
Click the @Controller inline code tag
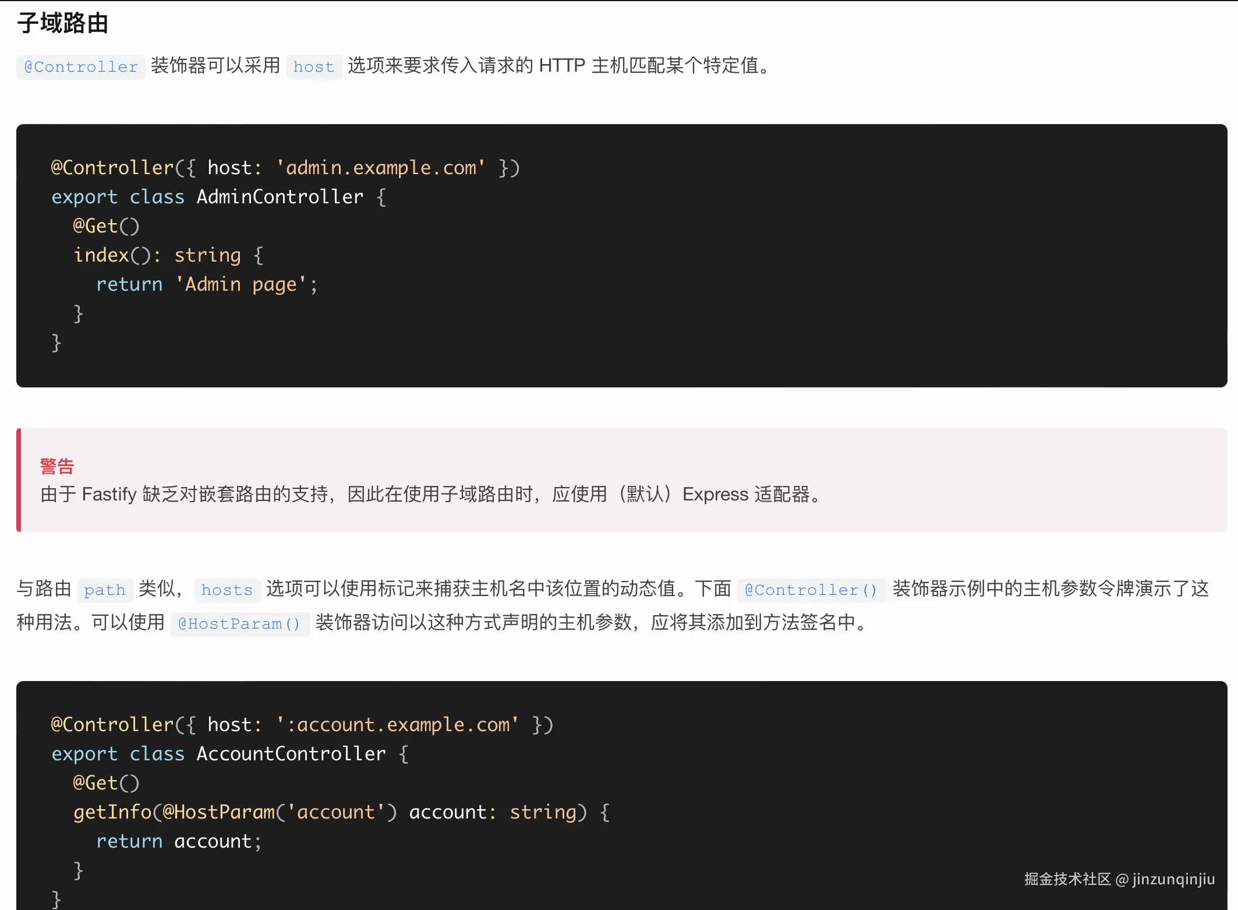pyautogui.click(x=80, y=66)
